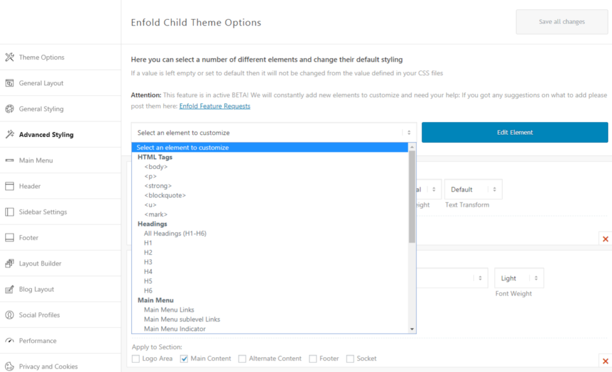612x372 pixels.
Task: Click the Main Menu sidebar icon
Action: click(x=10, y=161)
